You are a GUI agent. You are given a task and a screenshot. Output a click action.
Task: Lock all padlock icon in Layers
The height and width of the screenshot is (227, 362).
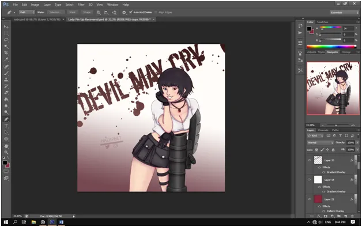pos(333,150)
